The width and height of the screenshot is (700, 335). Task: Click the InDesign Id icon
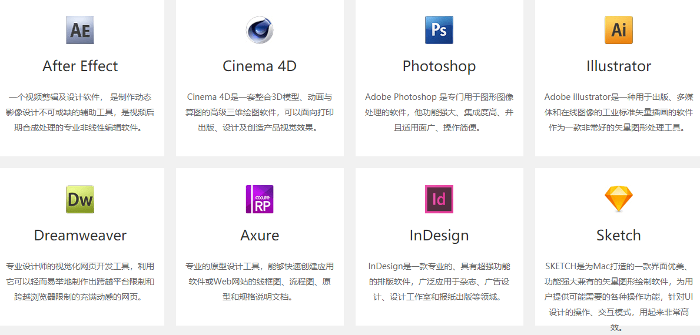point(439,199)
